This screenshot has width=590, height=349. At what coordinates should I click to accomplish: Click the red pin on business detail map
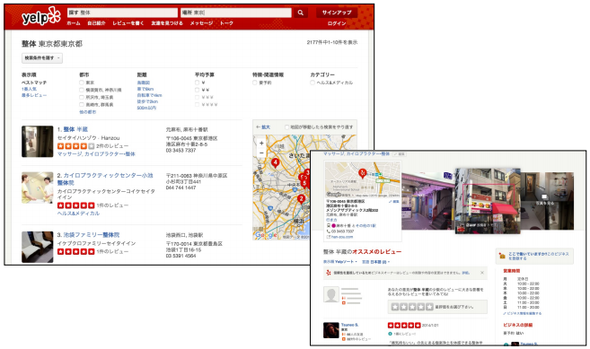[x=363, y=173]
